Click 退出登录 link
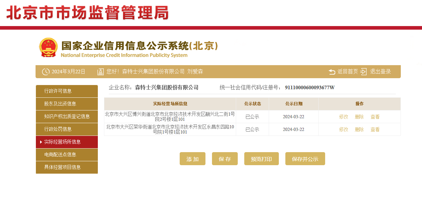This screenshot has width=422, height=201. (380, 72)
